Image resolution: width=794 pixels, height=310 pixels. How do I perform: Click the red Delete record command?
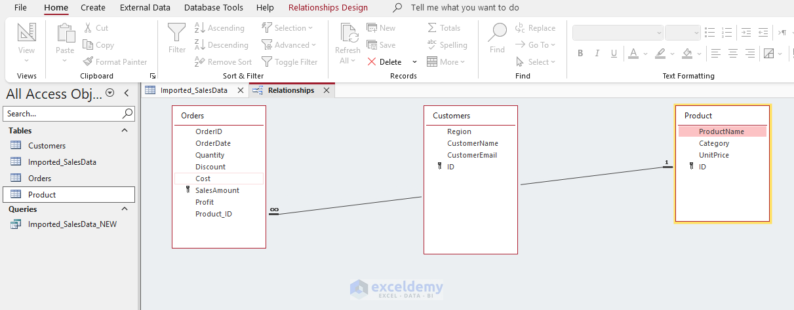click(385, 62)
